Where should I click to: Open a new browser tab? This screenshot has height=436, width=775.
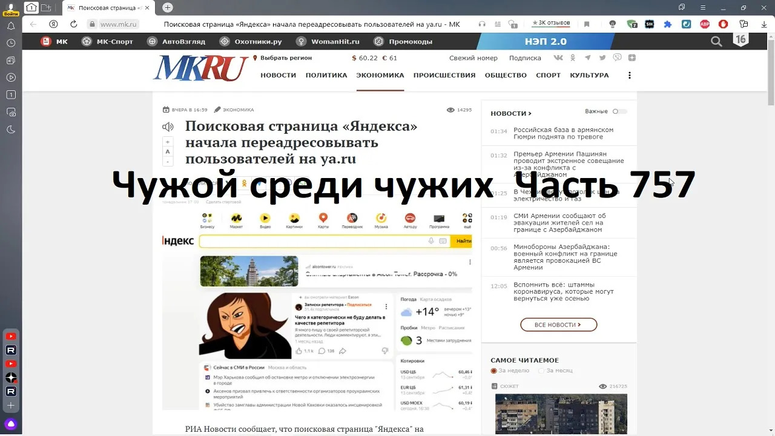click(168, 8)
